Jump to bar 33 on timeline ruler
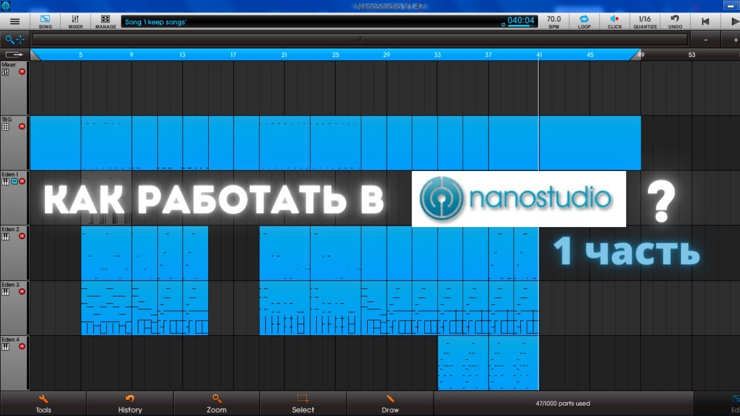This screenshot has height=416, width=740. click(x=437, y=55)
